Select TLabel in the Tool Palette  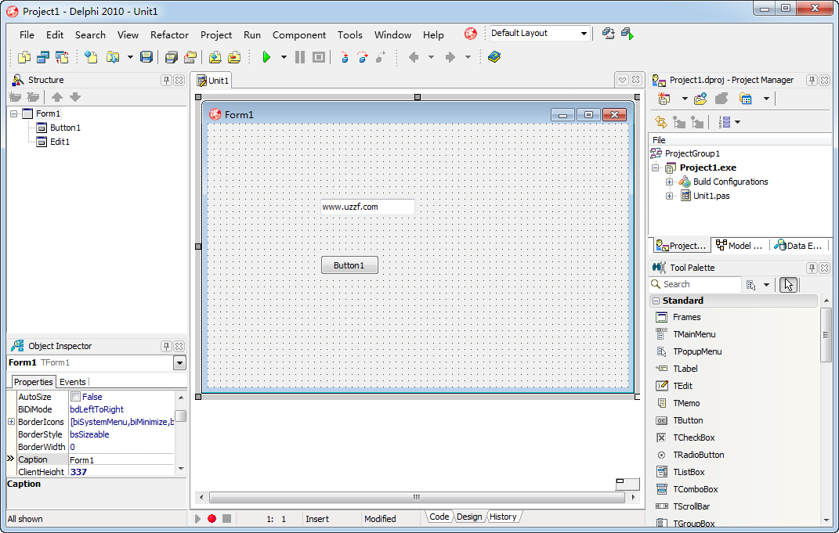(x=685, y=369)
